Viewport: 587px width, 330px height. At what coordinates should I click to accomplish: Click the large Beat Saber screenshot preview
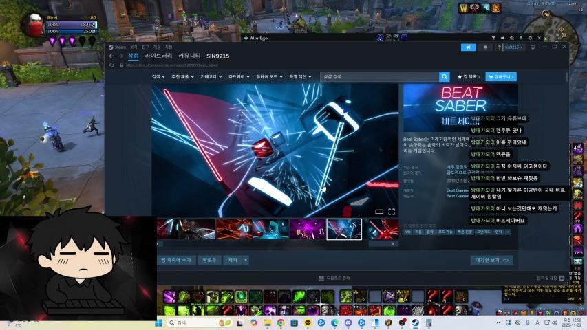click(x=275, y=151)
